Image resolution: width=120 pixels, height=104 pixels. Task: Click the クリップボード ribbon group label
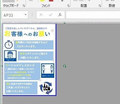click(11, 6)
